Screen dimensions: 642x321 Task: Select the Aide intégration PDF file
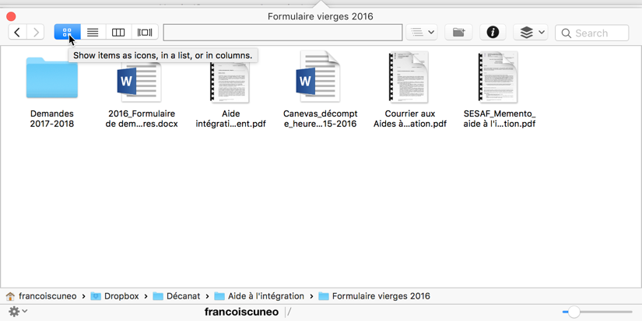pos(230,79)
